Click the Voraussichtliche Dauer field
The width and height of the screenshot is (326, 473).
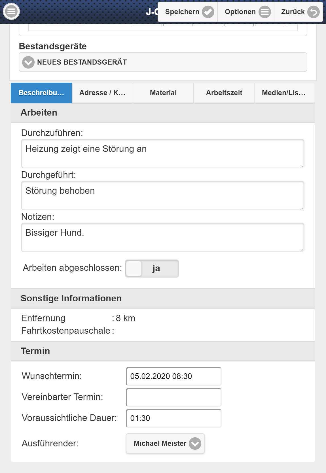pyautogui.click(x=173, y=418)
